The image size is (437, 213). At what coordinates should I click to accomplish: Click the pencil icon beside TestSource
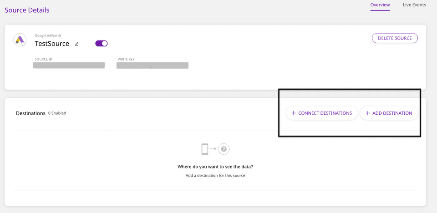click(76, 44)
